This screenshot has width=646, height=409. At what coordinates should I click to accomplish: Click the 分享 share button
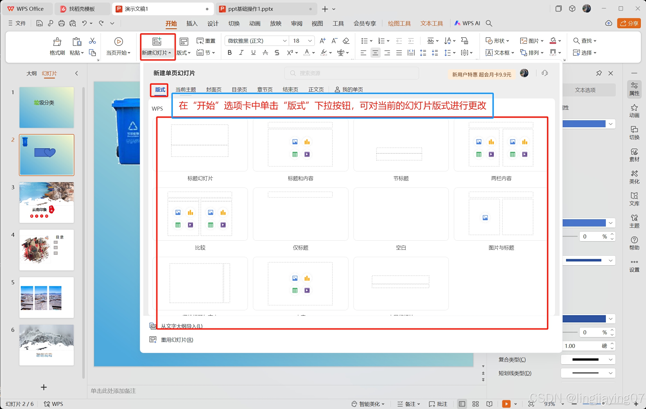[629, 23]
